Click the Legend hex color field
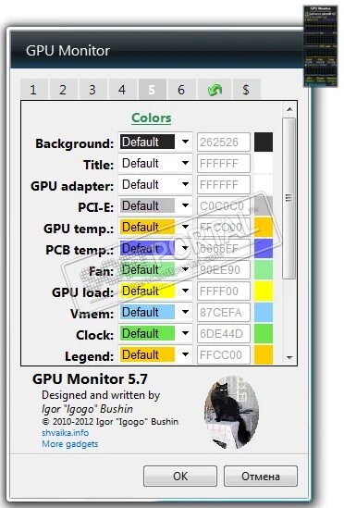Image resolution: width=344 pixels, height=508 pixels. [224, 354]
